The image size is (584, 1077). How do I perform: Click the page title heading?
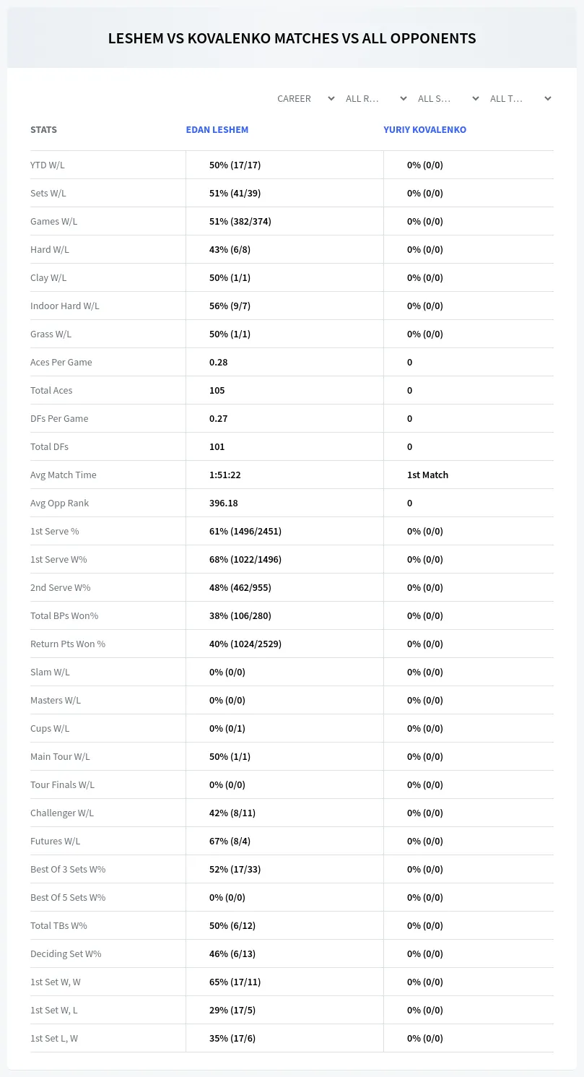tap(292, 38)
